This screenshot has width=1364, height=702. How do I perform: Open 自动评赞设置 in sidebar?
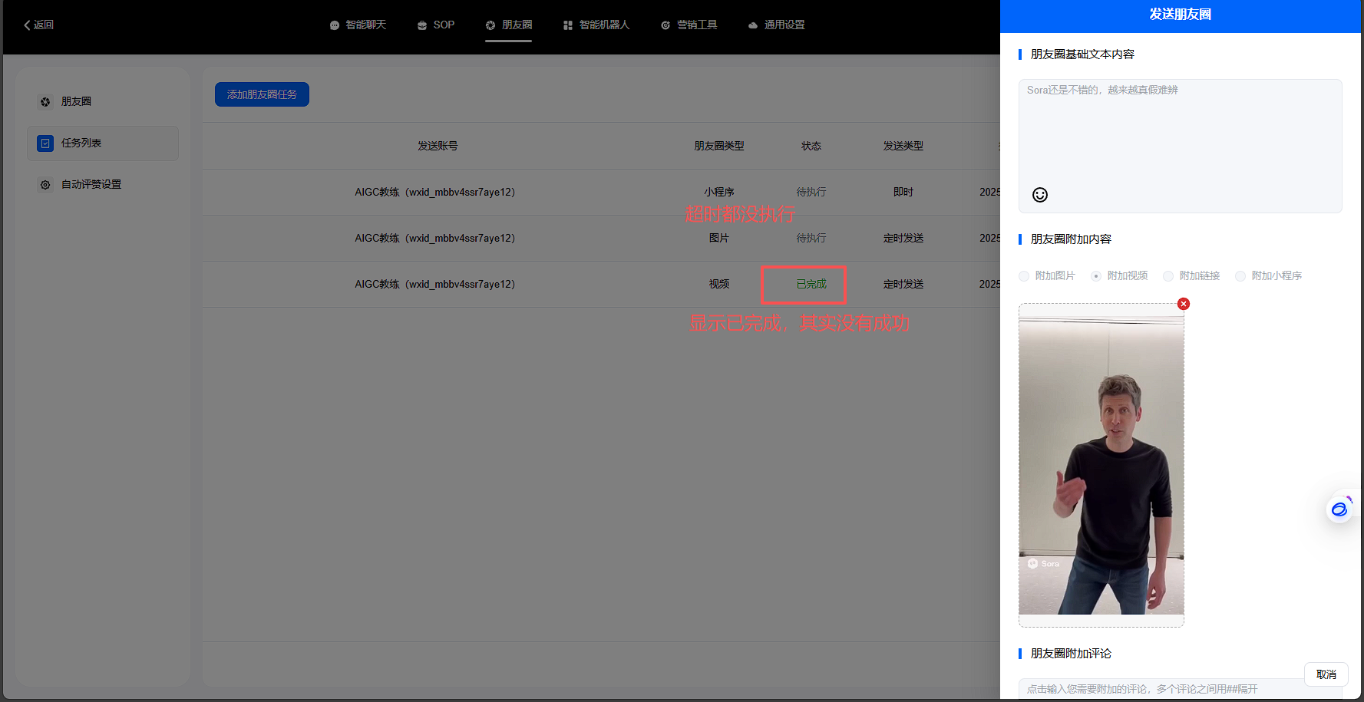pyautogui.click(x=91, y=184)
